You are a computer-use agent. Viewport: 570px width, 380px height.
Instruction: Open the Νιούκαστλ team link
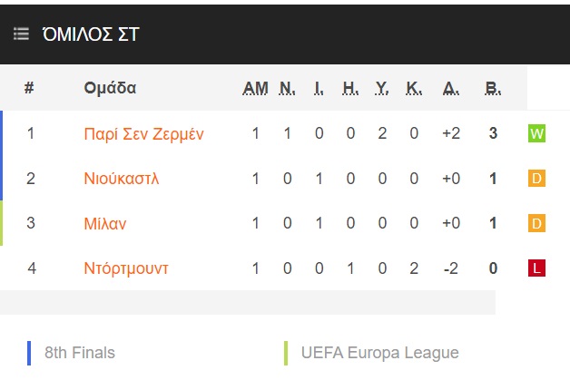(x=122, y=179)
